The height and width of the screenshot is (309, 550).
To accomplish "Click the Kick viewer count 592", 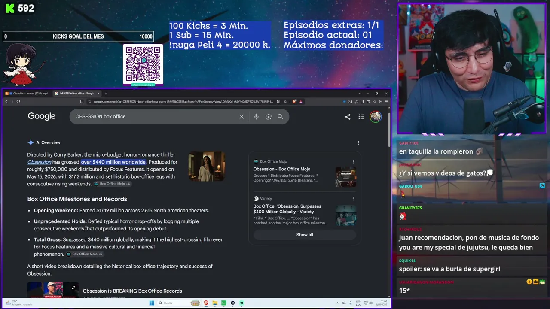I will [26, 8].
